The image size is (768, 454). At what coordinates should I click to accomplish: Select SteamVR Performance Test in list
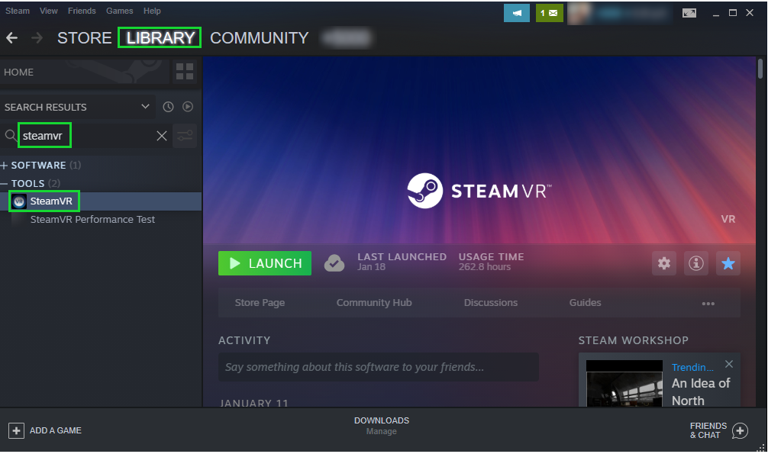point(92,220)
